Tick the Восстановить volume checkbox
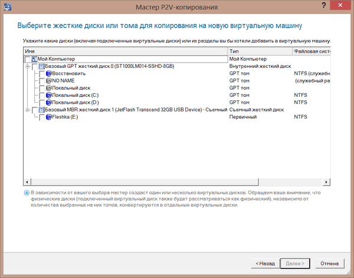The image size is (354, 278). pos(42,74)
